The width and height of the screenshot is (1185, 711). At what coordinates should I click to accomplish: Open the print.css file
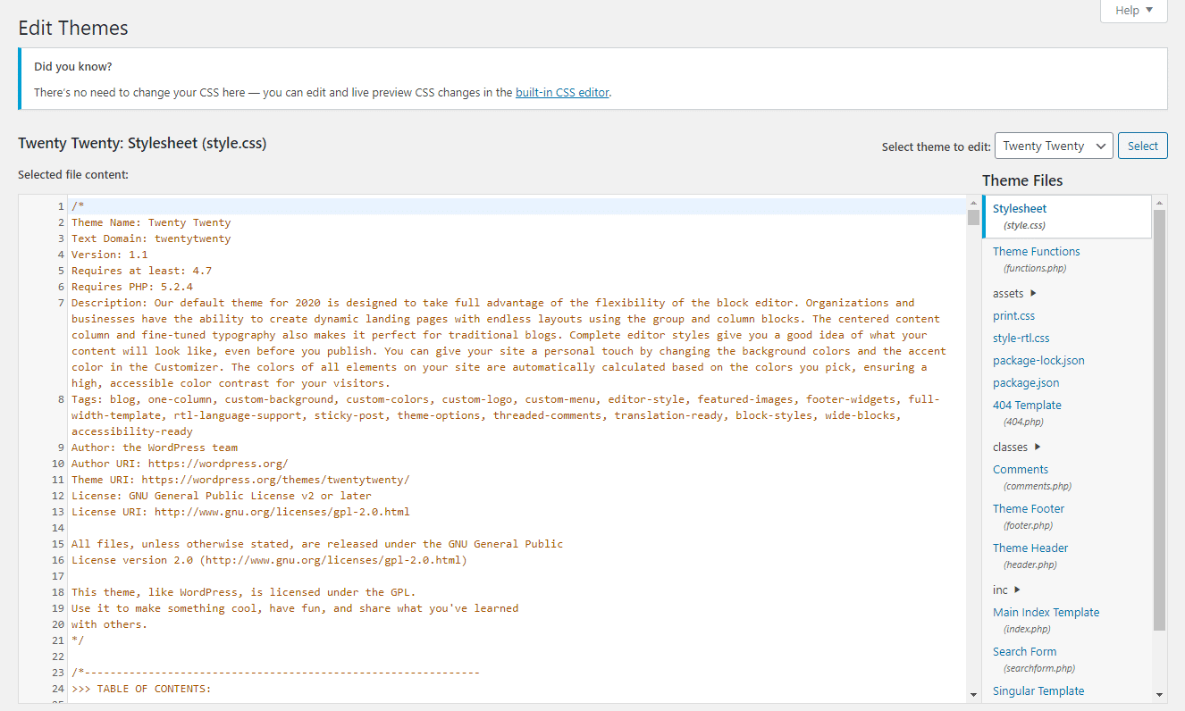(1013, 315)
